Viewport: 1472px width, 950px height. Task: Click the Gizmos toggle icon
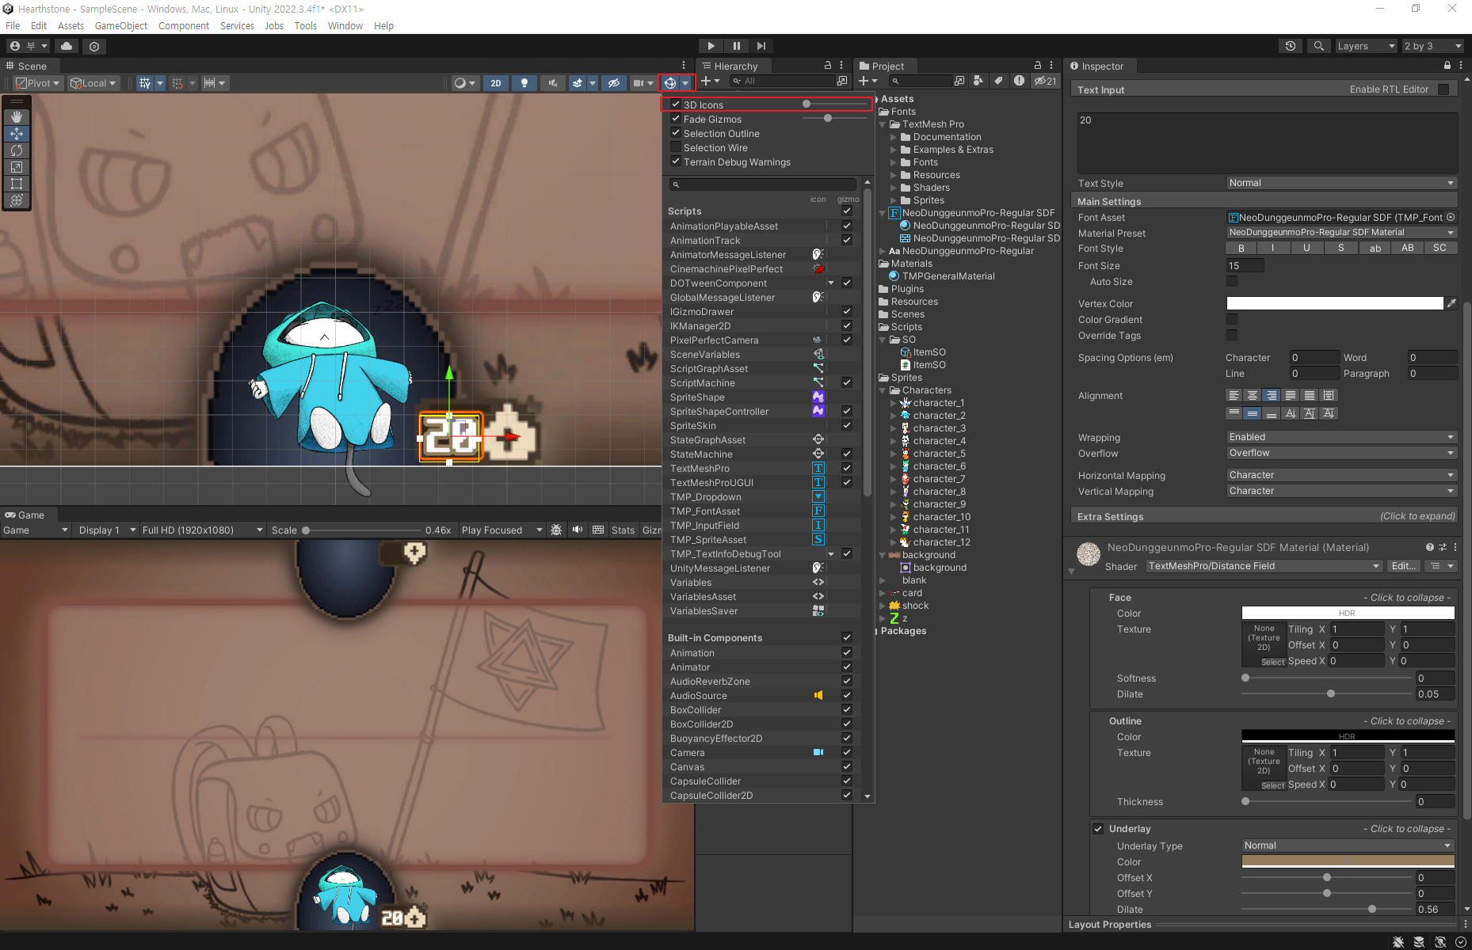(670, 83)
